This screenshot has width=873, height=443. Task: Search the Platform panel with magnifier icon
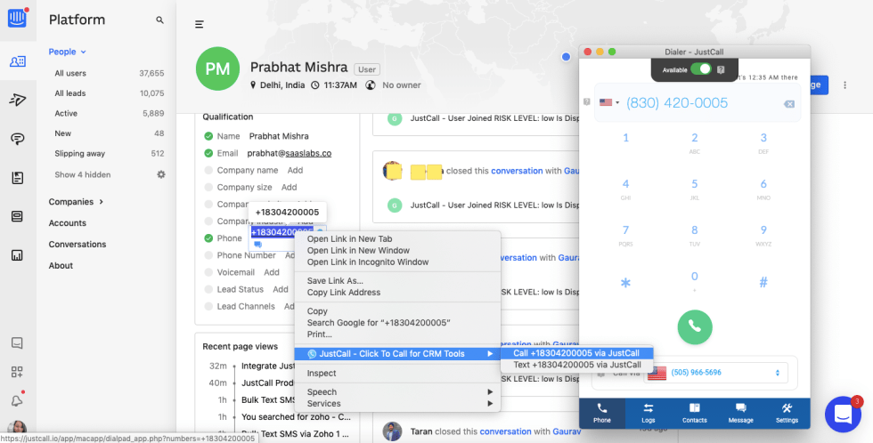click(159, 20)
